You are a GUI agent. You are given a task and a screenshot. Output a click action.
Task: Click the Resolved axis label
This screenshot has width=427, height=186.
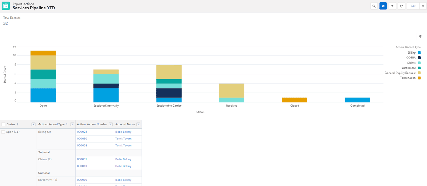[232, 106]
